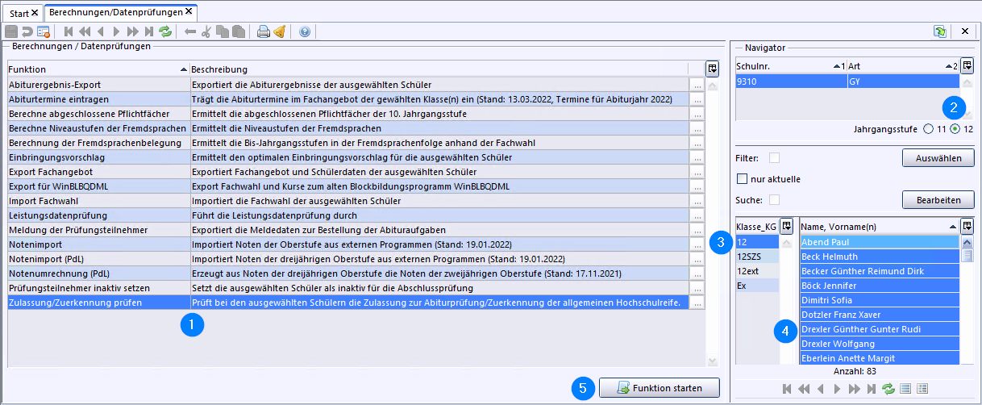Click the Funktion starten button
The height and width of the screenshot is (405, 982).
pyautogui.click(x=659, y=388)
